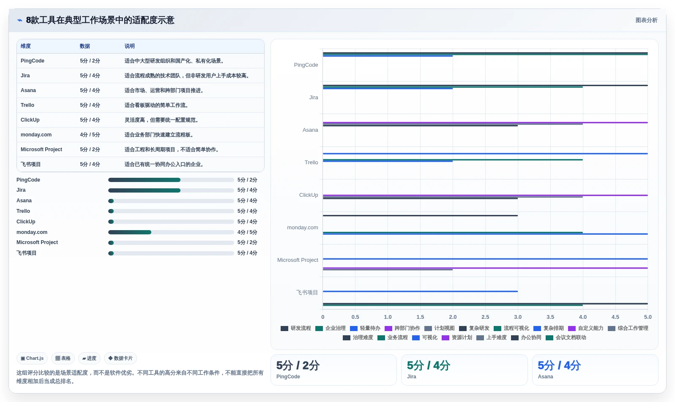Viewport: 675px width, 402px height.
Task: Select the description 适合中大型研发组织和国产化、私有化场景。
Action: (175, 61)
